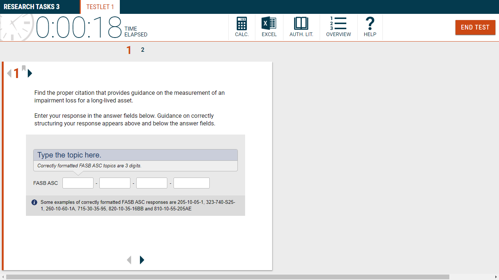End the test
Image resolution: width=499 pixels, height=280 pixels.
pyautogui.click(x=475, y=27)
